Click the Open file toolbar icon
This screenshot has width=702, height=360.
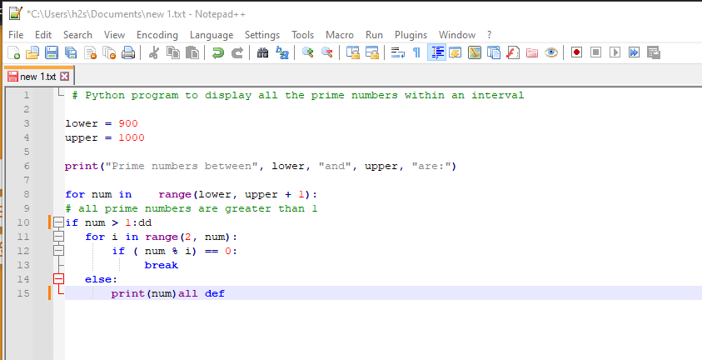click(x=32, y=52)
